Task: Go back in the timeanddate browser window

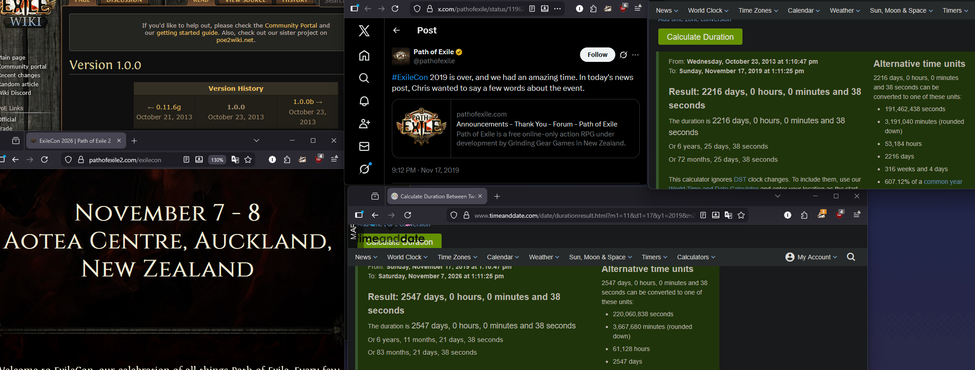Action: (375, 215)
